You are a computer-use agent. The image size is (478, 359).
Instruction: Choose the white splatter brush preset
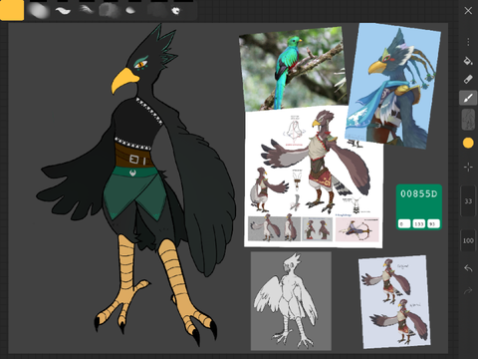(x=176, y=11)
